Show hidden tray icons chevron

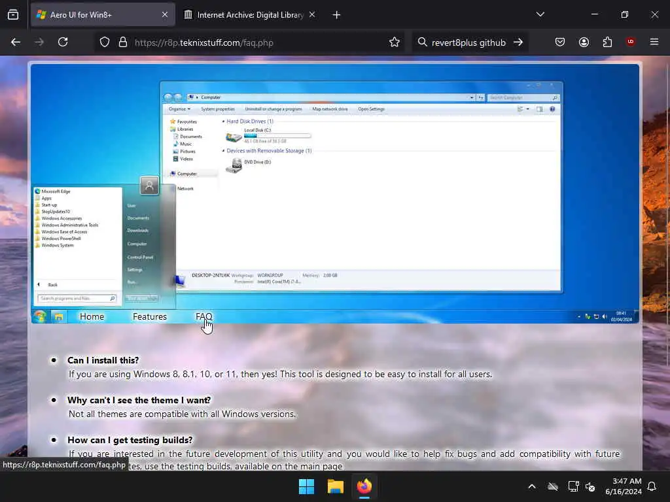(532, 486)
